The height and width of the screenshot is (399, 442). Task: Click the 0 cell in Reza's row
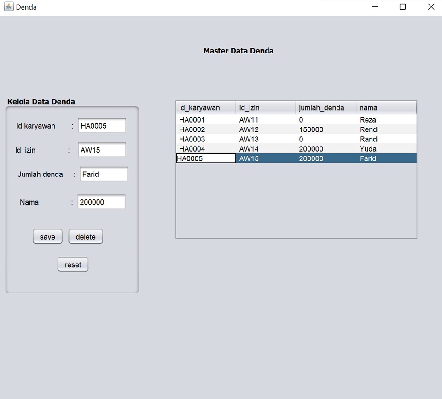tap(326, 120)
